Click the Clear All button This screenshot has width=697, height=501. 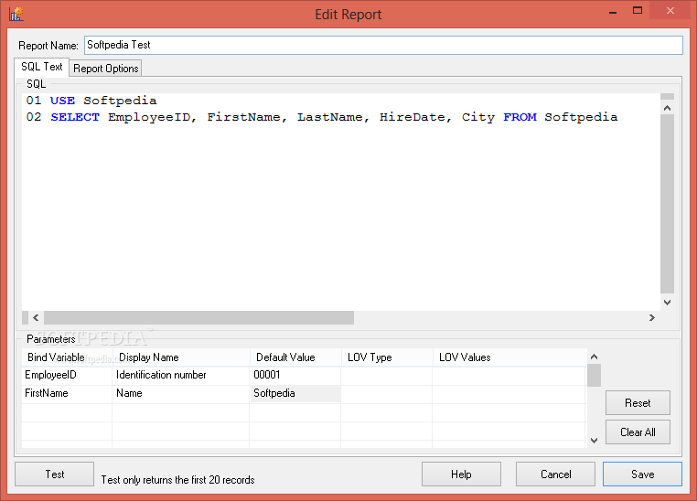(x=638, y=432)
